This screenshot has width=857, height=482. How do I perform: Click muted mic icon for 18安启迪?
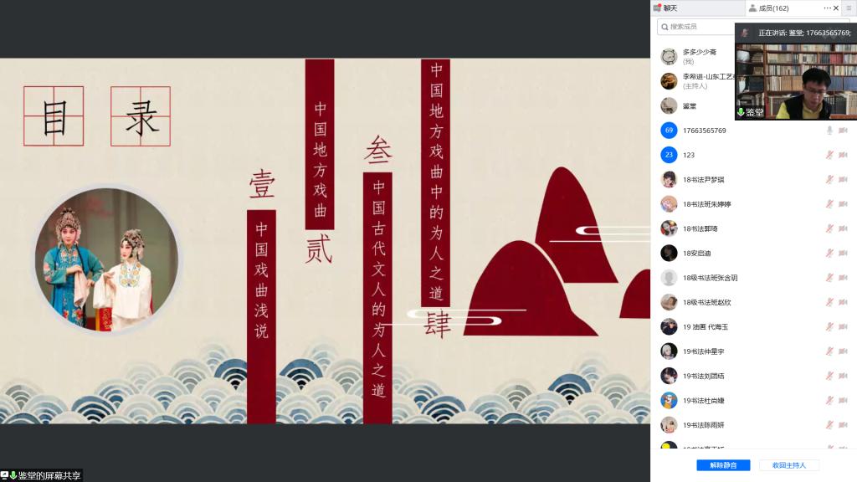pos(829,254)
